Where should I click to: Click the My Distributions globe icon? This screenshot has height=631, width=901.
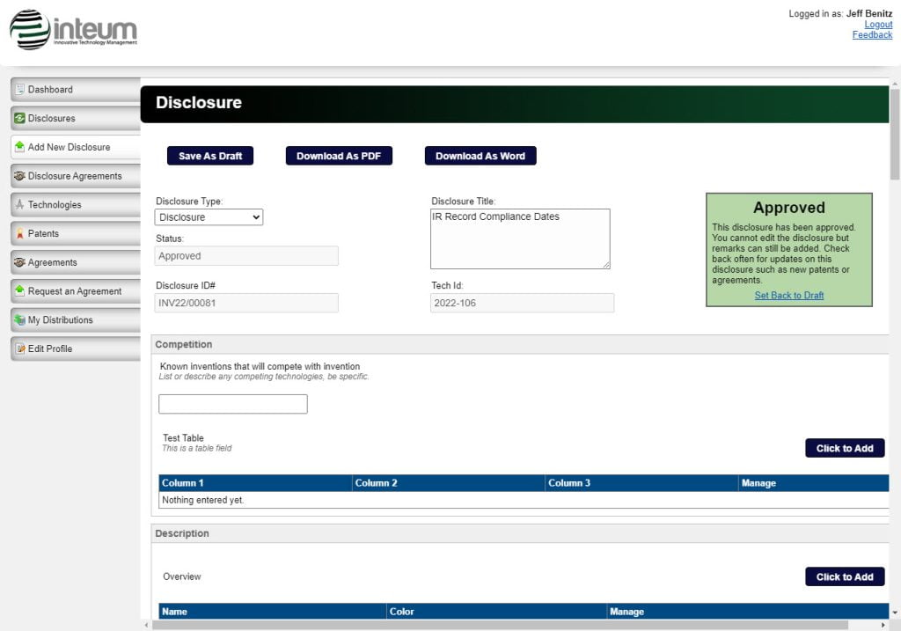[x=19, y=319]
